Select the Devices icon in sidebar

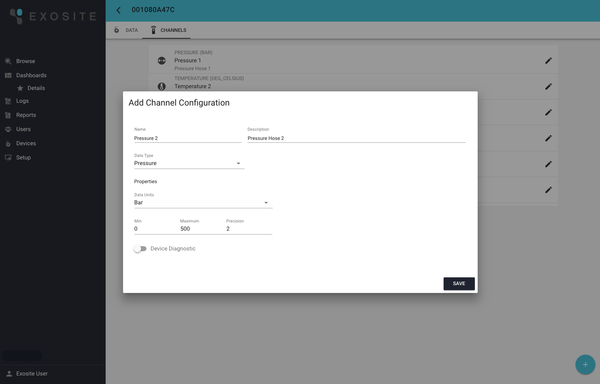pos(8,143)
